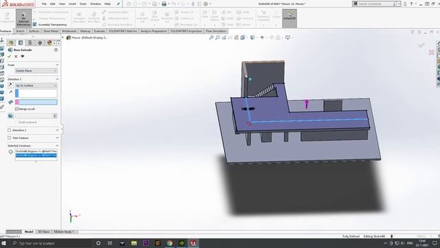Screen dimensions: 440x248
Task: Click the reverse direction button
Action: (10, 85)
